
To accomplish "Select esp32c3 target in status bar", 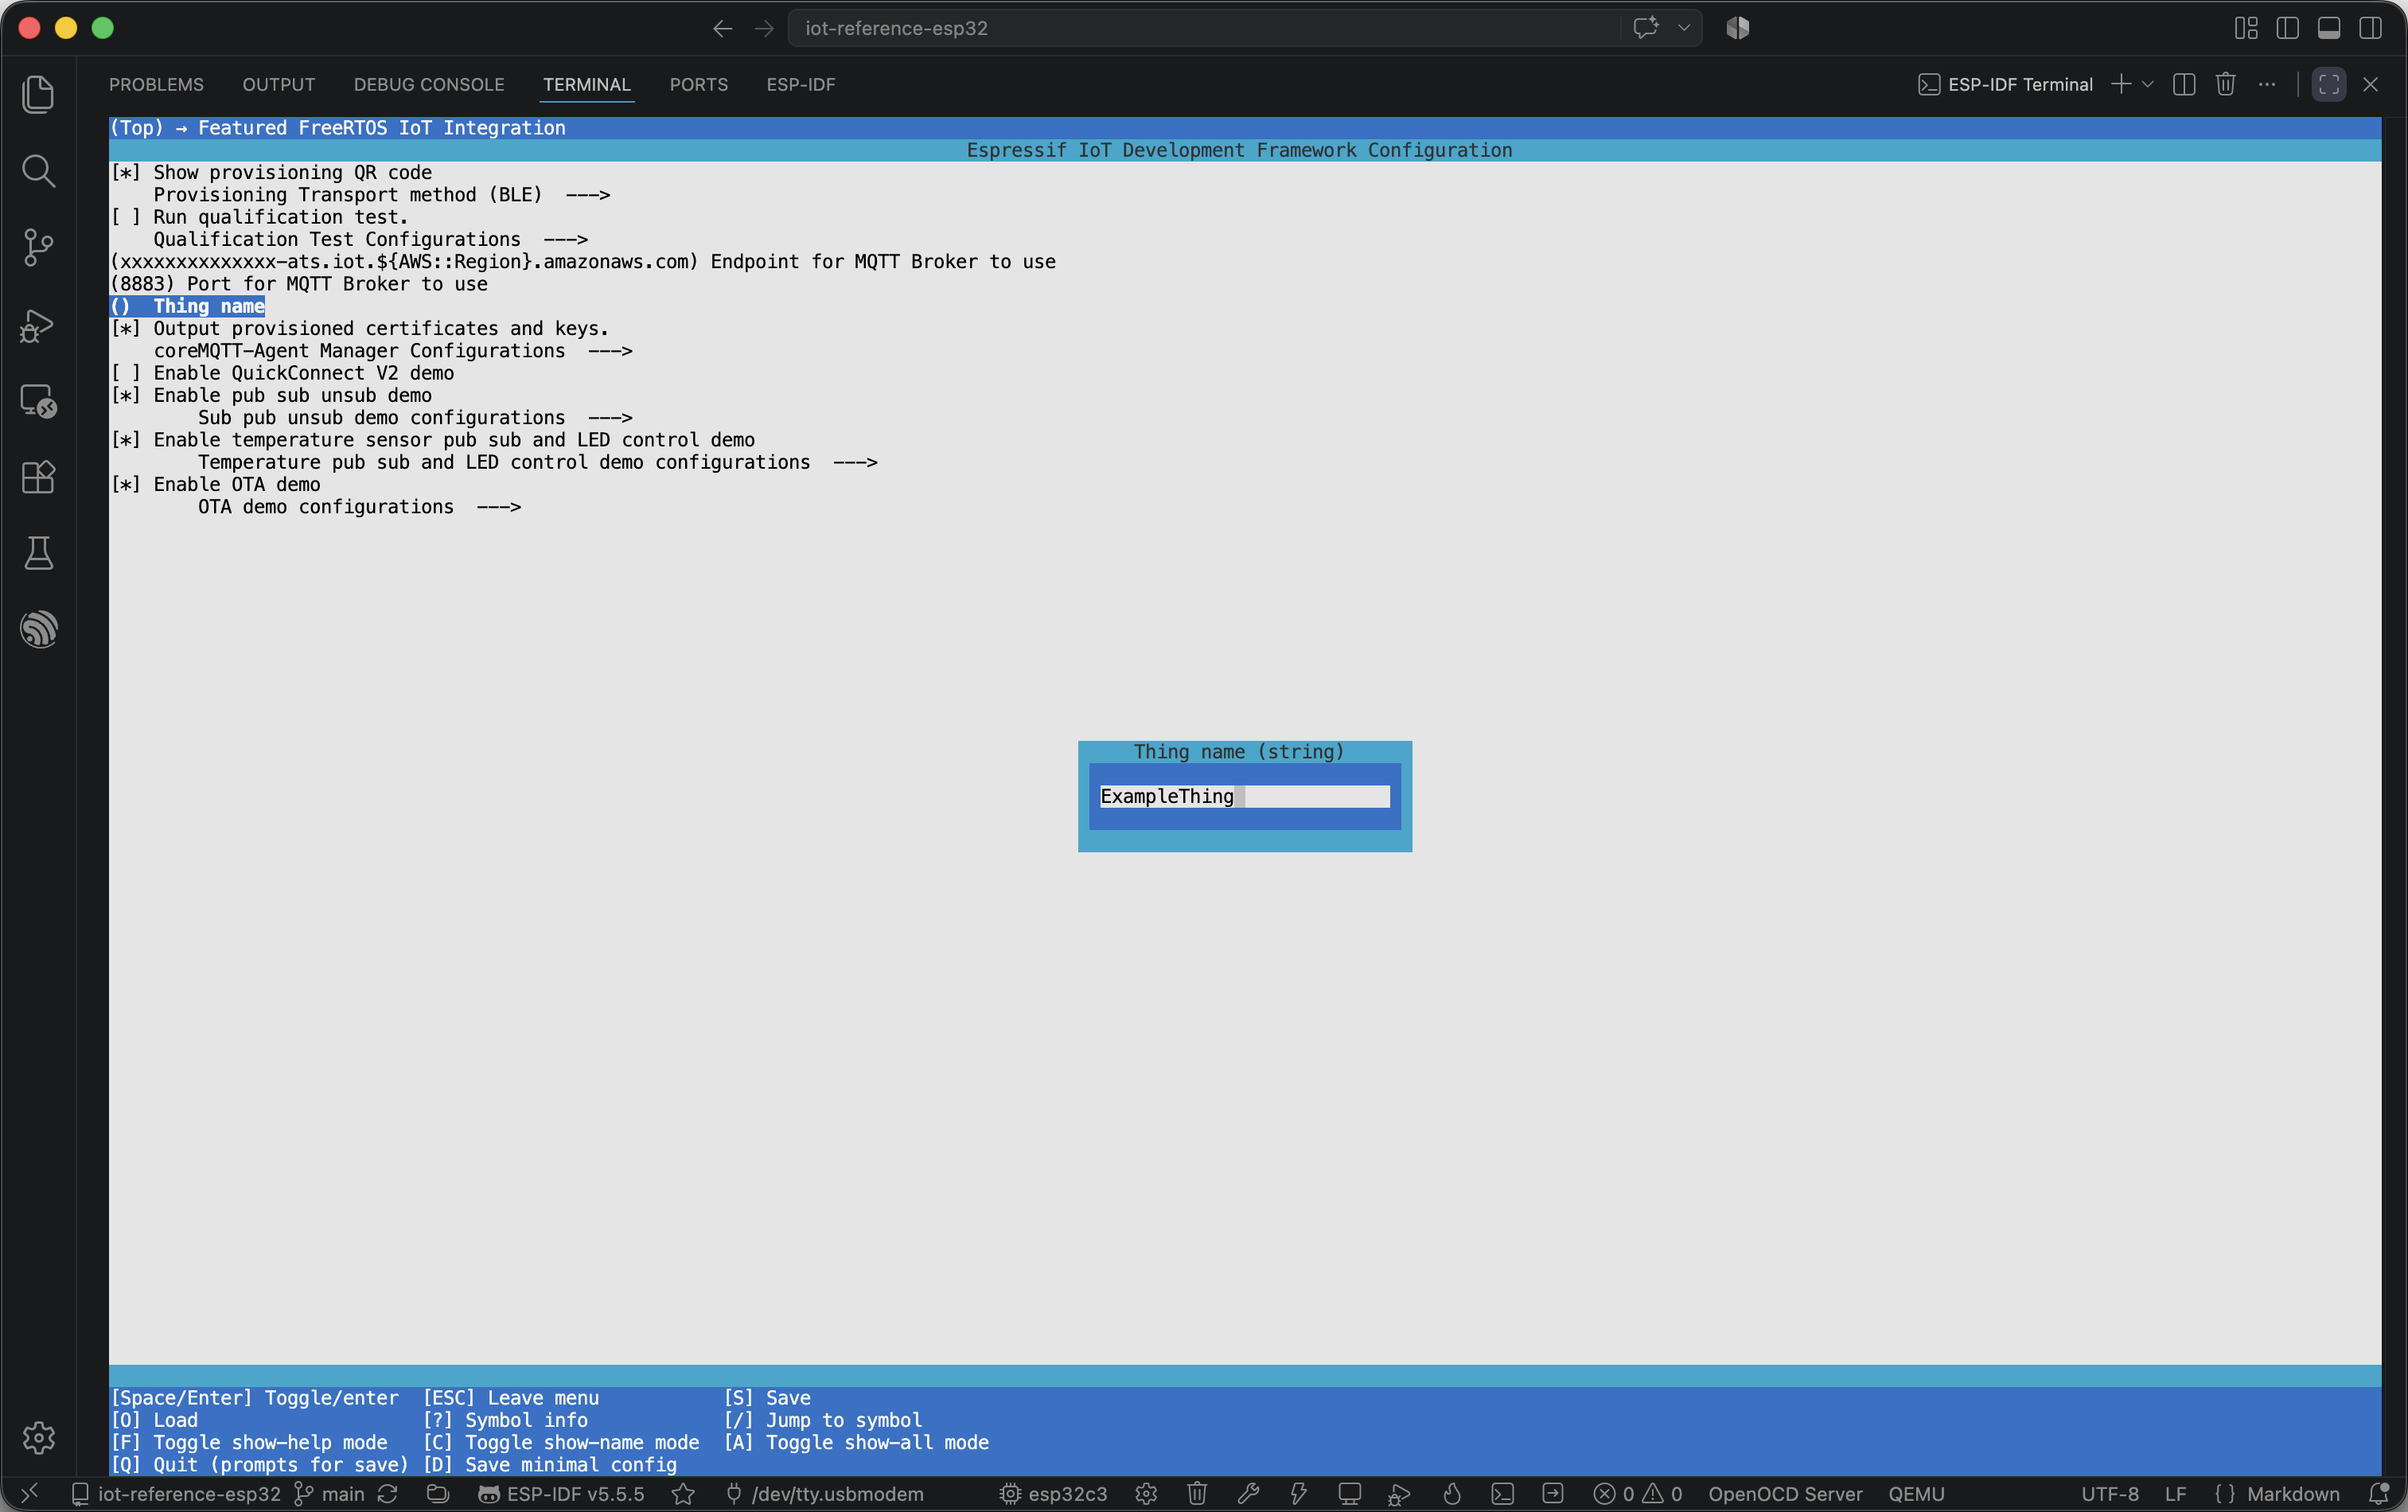I will pyautogui.click(x=1054, y=1494).
